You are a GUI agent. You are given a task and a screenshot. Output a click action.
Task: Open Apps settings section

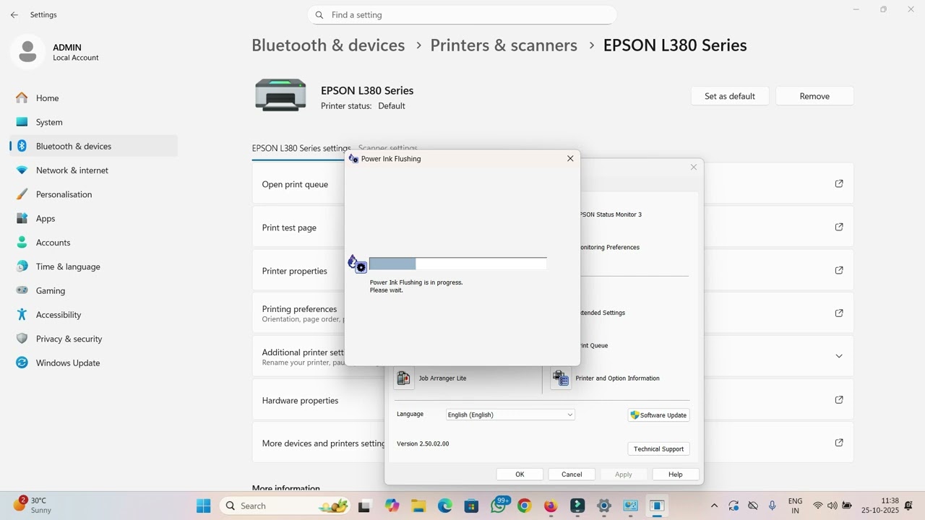[x=94, y=218]
